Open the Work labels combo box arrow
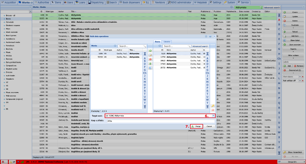This screenshot has height=164, width=306. pyautogui.click(x=300, y=77)
